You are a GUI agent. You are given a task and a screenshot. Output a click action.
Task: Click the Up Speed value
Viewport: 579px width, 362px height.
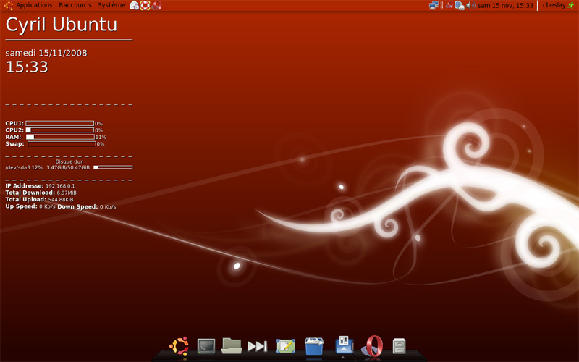tap(47, 206)
